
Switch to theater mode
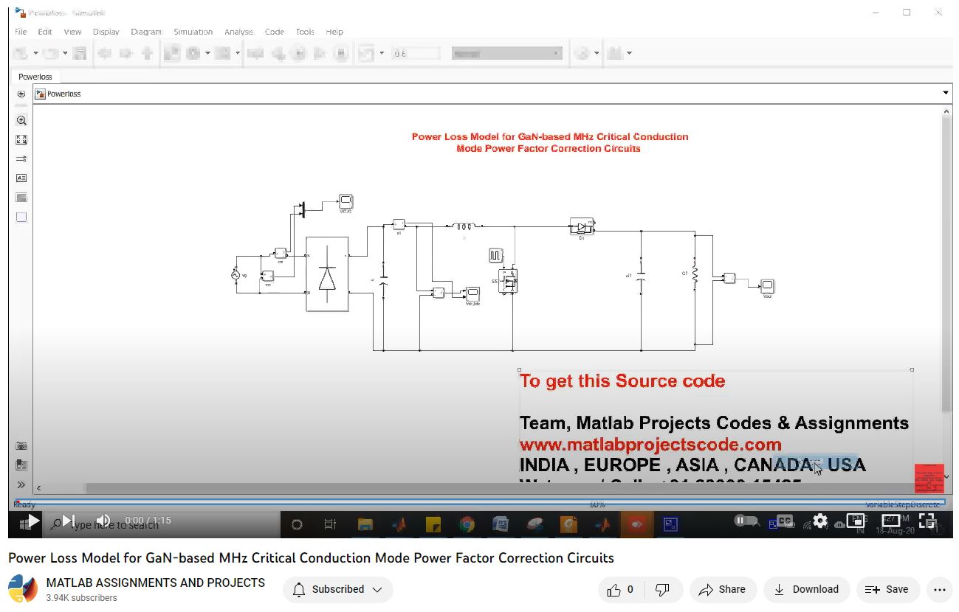click(x=891, y=521)
